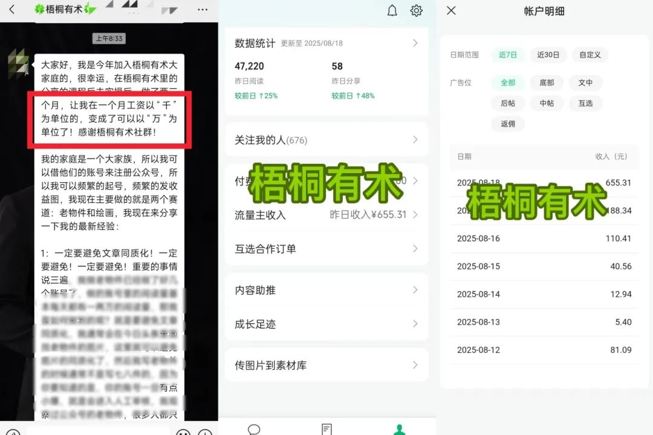The height and width of the screenshot is (435, 653).
Task: Expand 数据统计 details chevron
Action: [x=415, y=43]
